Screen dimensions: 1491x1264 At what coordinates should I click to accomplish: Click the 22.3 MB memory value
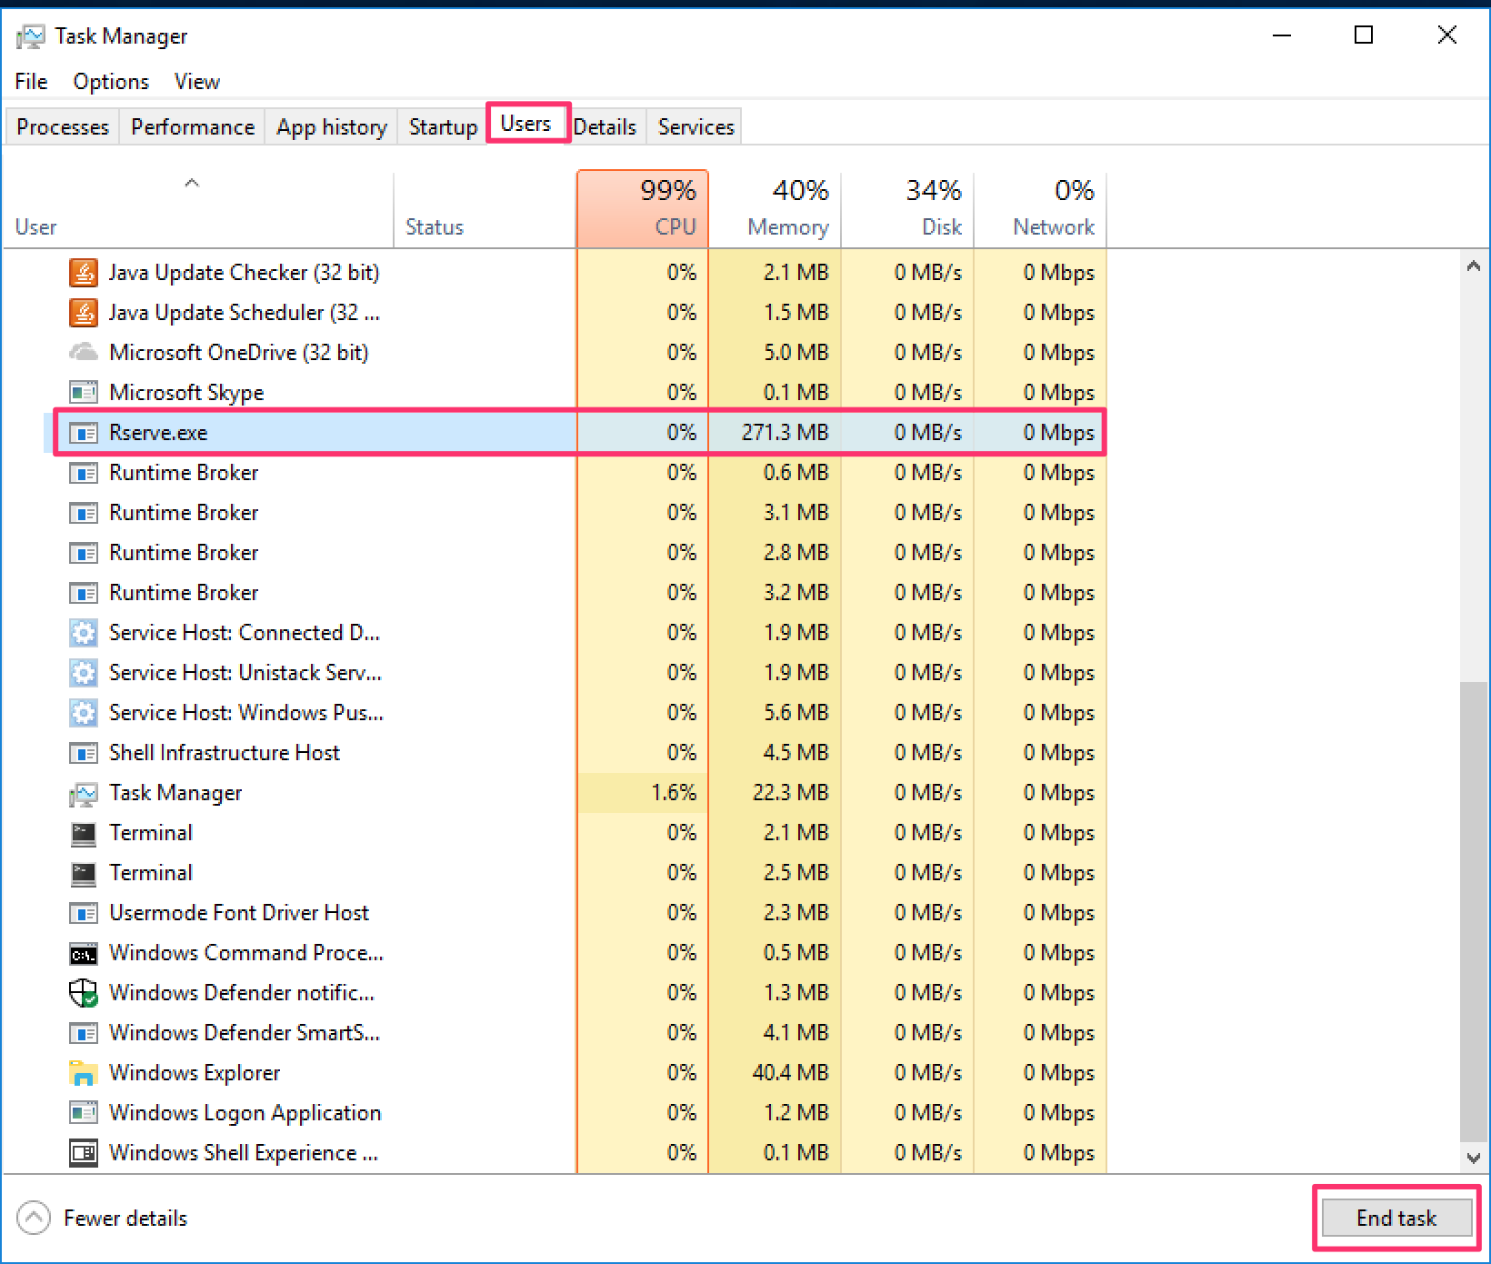click(x=791, y=793)
